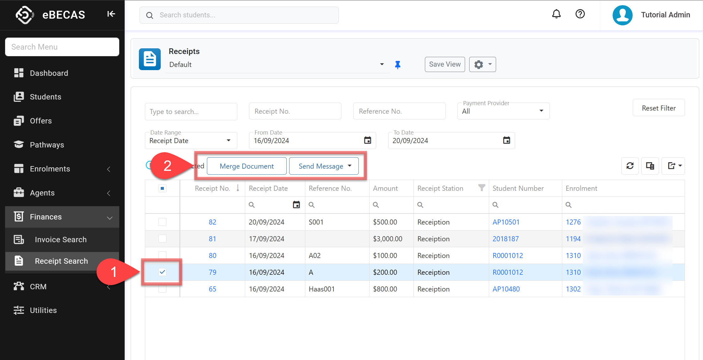Open the To Date calendar picker
The image size is (703, 360).
click(x=506, y=140)
